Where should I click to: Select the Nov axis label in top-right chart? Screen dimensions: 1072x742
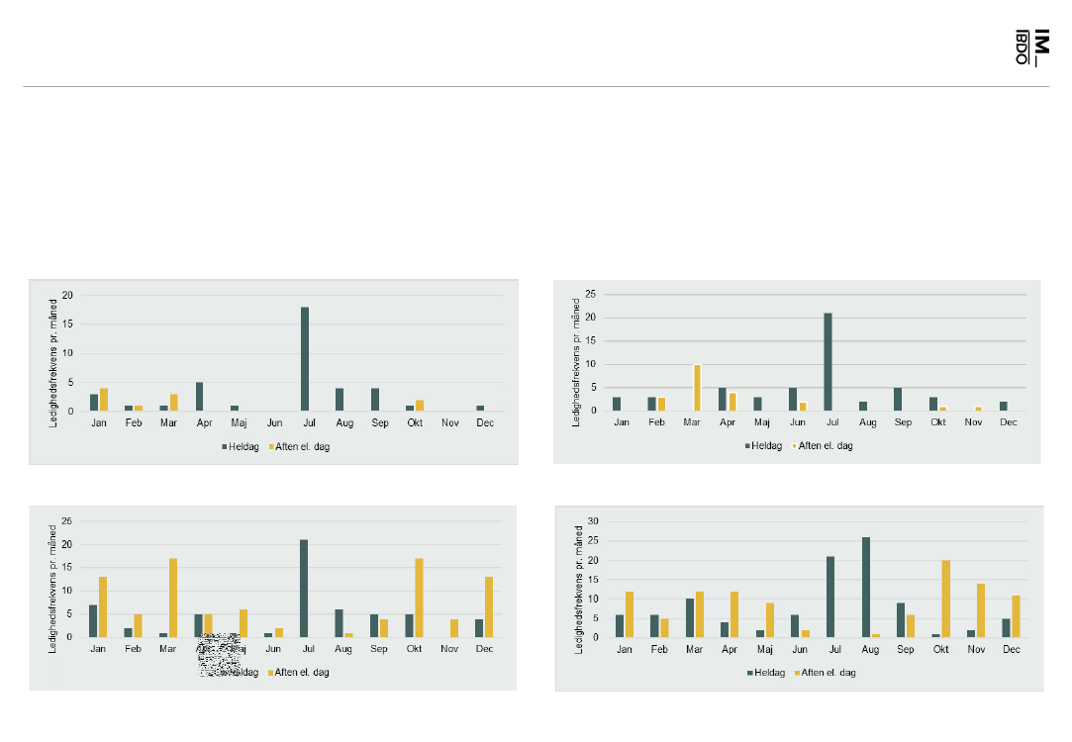974,422
